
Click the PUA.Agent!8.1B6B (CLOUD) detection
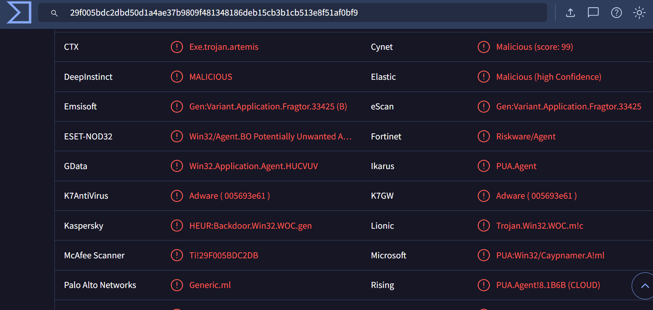548,285
